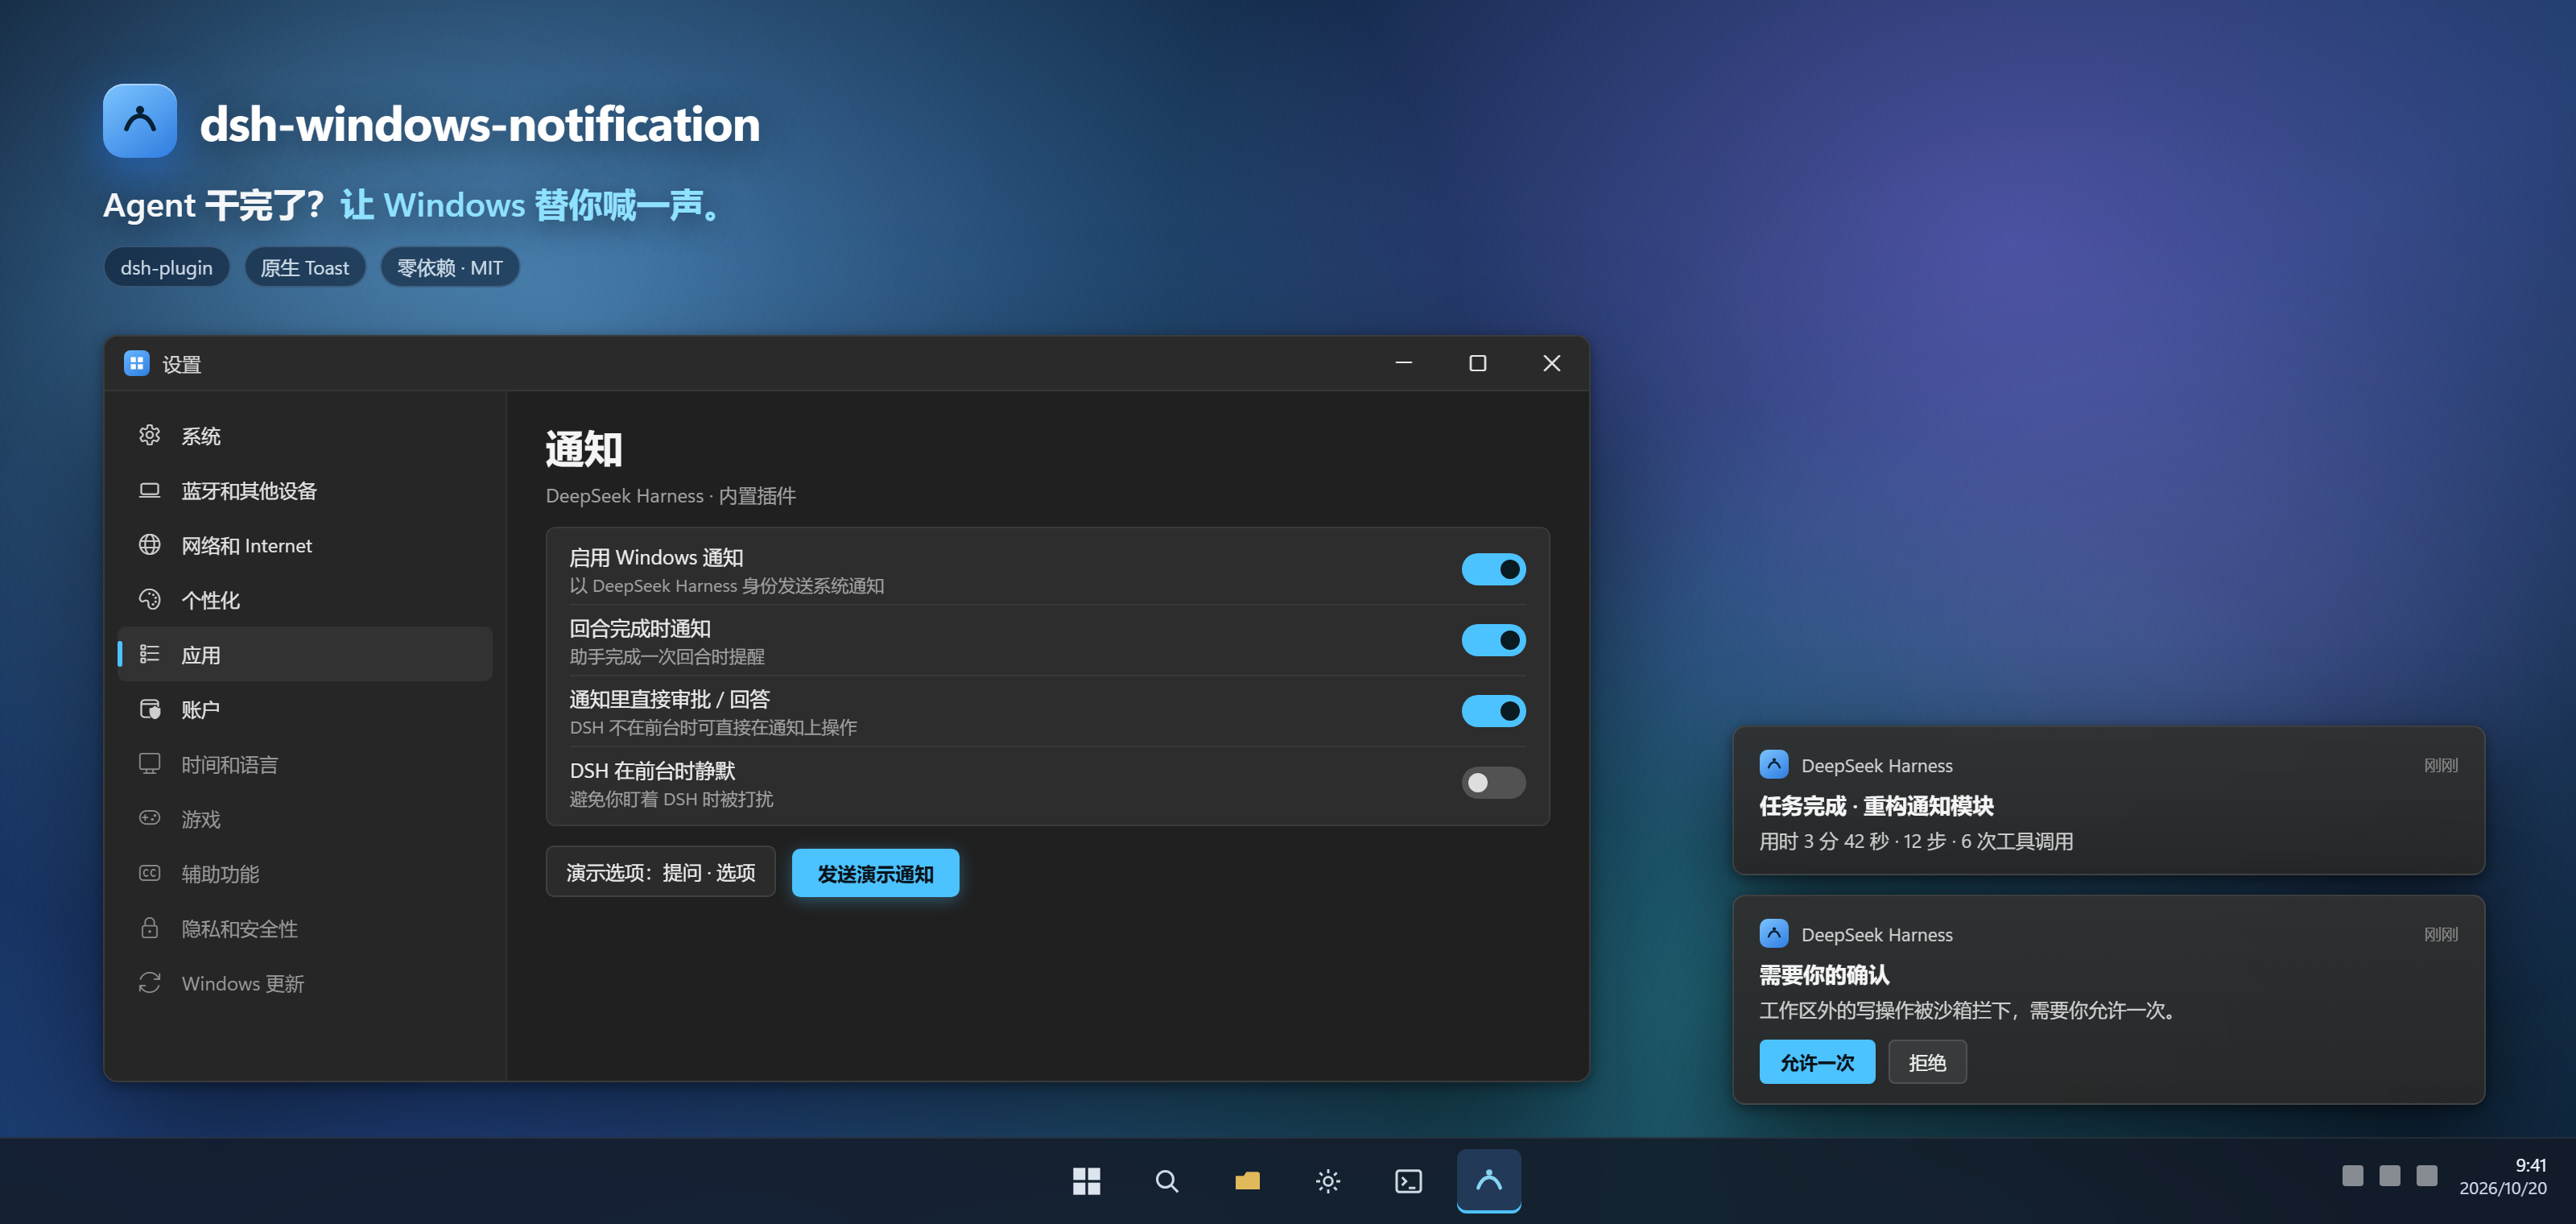Click the monitor icon beside 时间和语言
2576x1224 pixels.
pyautogui.click(x=149, y=764)
